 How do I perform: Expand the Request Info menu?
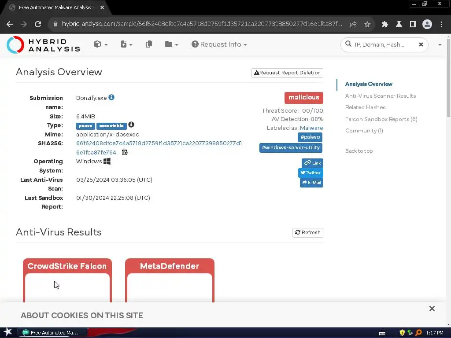coord(219,44)
